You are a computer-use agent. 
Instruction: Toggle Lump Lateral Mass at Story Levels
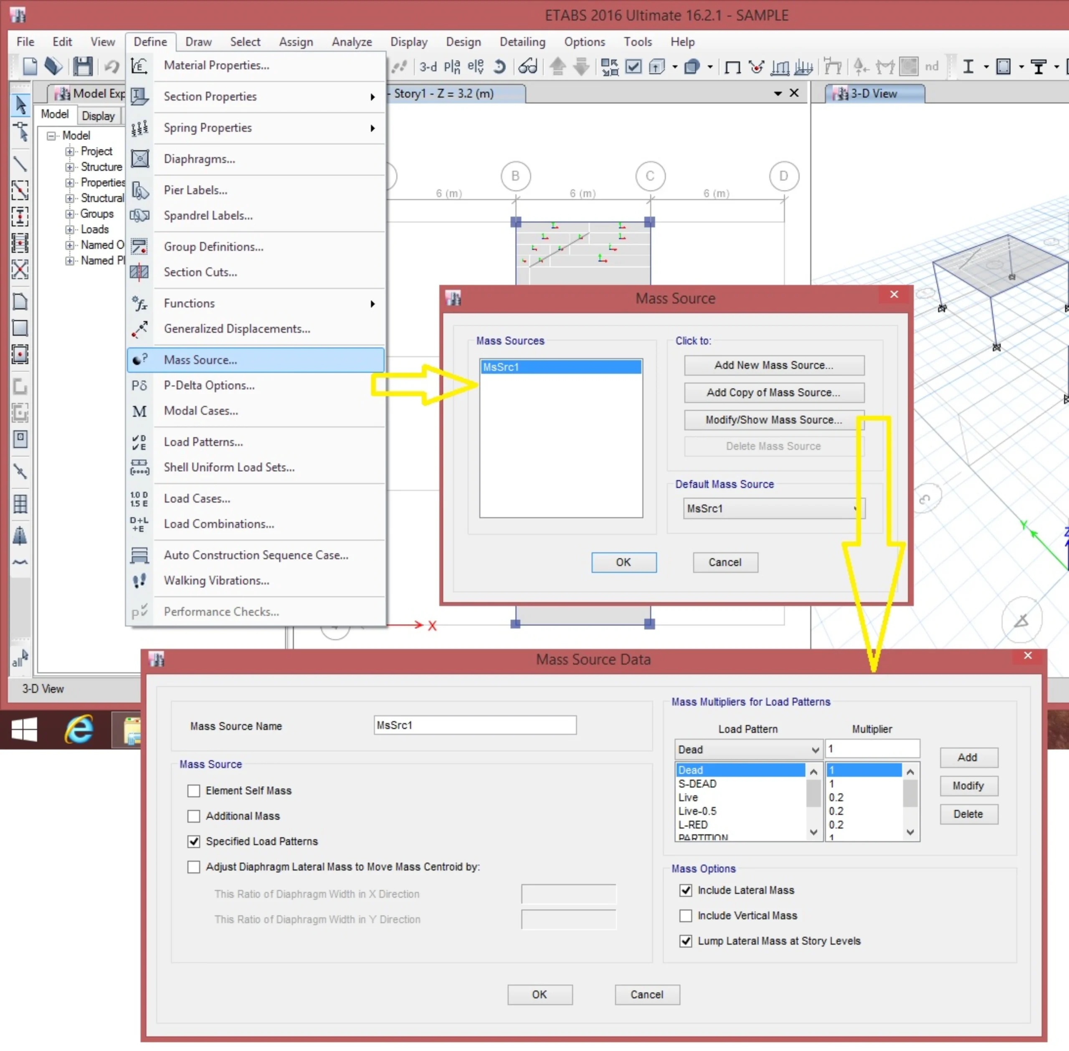coord(686,941)
